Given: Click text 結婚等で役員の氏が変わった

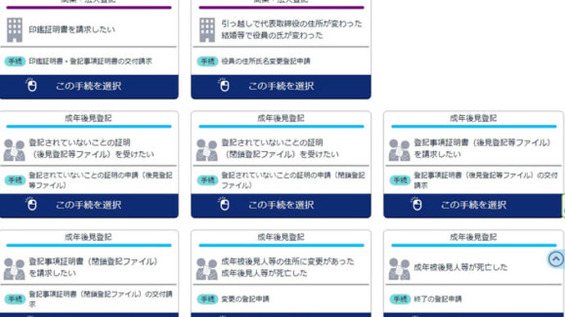Looking at the screenshot, I should tap(272, 35).
